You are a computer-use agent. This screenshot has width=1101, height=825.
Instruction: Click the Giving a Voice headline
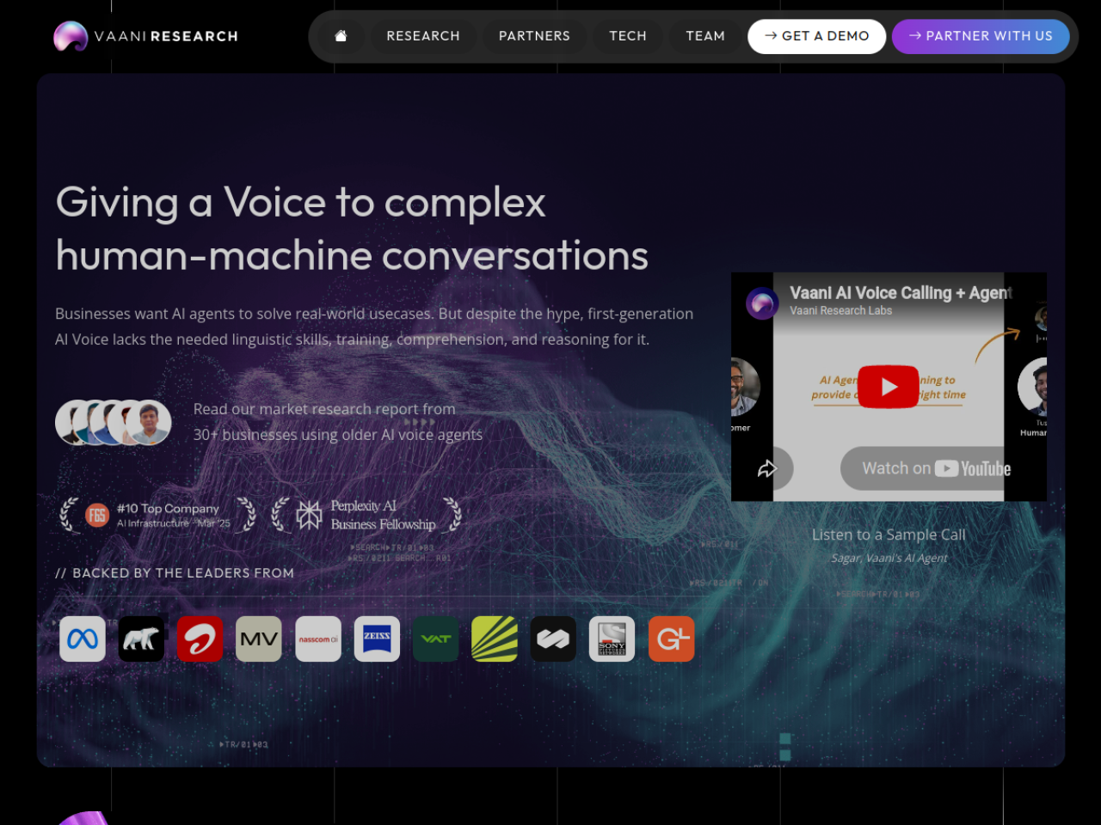tap(352, 229)
